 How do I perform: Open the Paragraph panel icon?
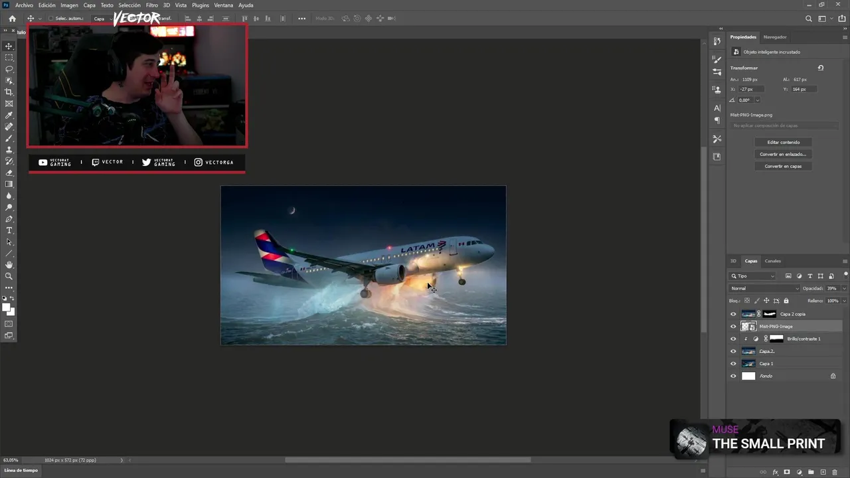(717, 120)
